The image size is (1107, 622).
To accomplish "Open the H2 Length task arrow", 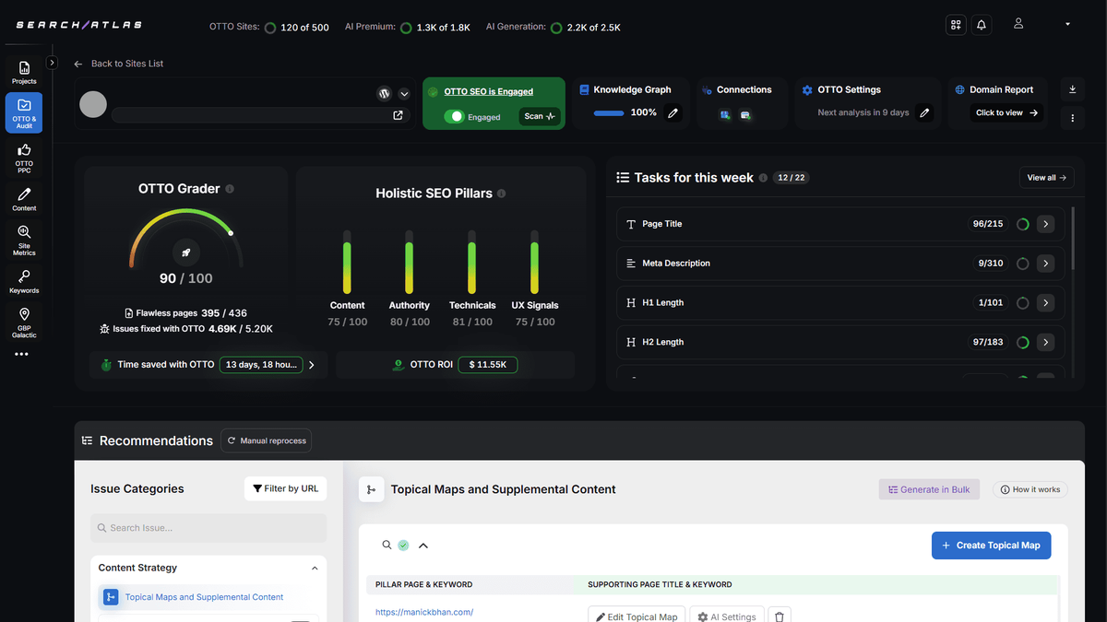I will click(x=1045, y=342).
